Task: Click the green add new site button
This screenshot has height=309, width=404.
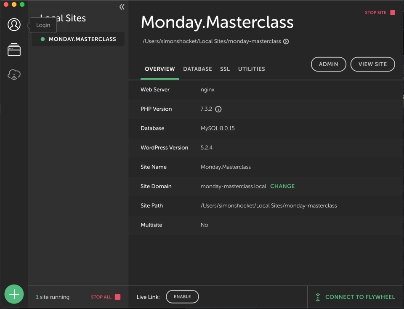Action: pos(14,294)
